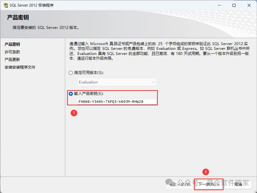Click the red circle marker numbered 1
The width and height of the screenshot is (257, 193).
(74, 113)
